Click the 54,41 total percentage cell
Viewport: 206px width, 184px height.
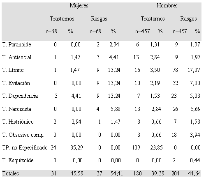(x=117, y=173)
